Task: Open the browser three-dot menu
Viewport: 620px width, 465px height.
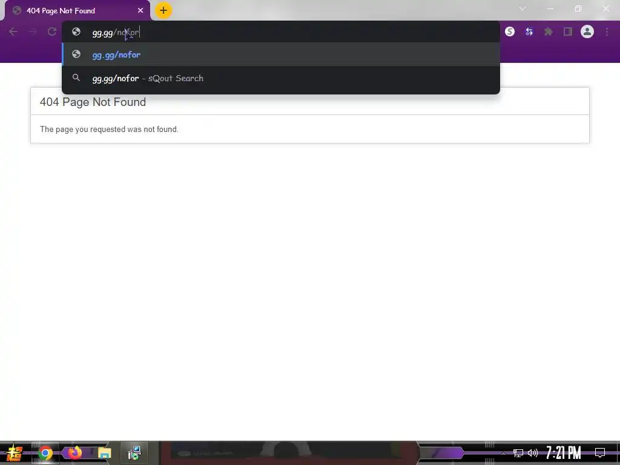Action: pyautogui.click(x=607, y=31)
